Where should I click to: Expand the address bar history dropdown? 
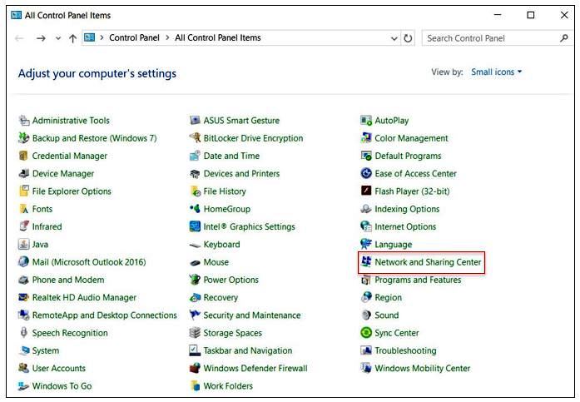394,38
